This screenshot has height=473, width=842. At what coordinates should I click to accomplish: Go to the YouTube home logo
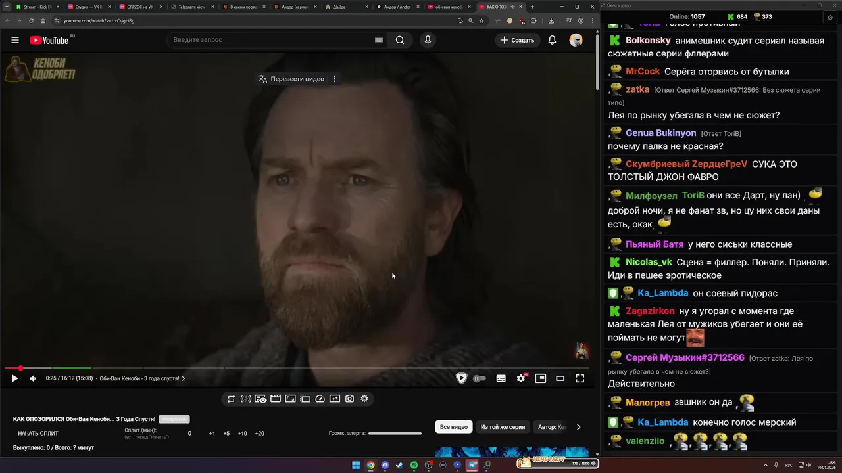click(49, 40)
